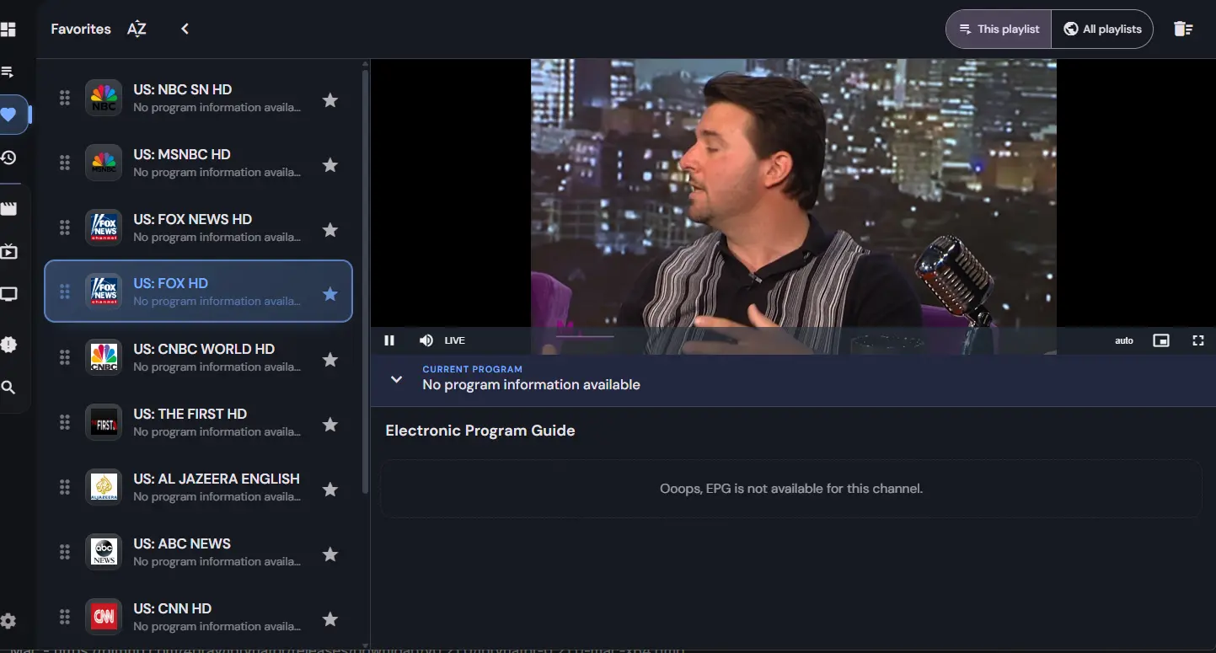Click the favorites list scrollbar
Image resolution: width=1216 pixels, height=653 pixels.
tap(365, 282)
